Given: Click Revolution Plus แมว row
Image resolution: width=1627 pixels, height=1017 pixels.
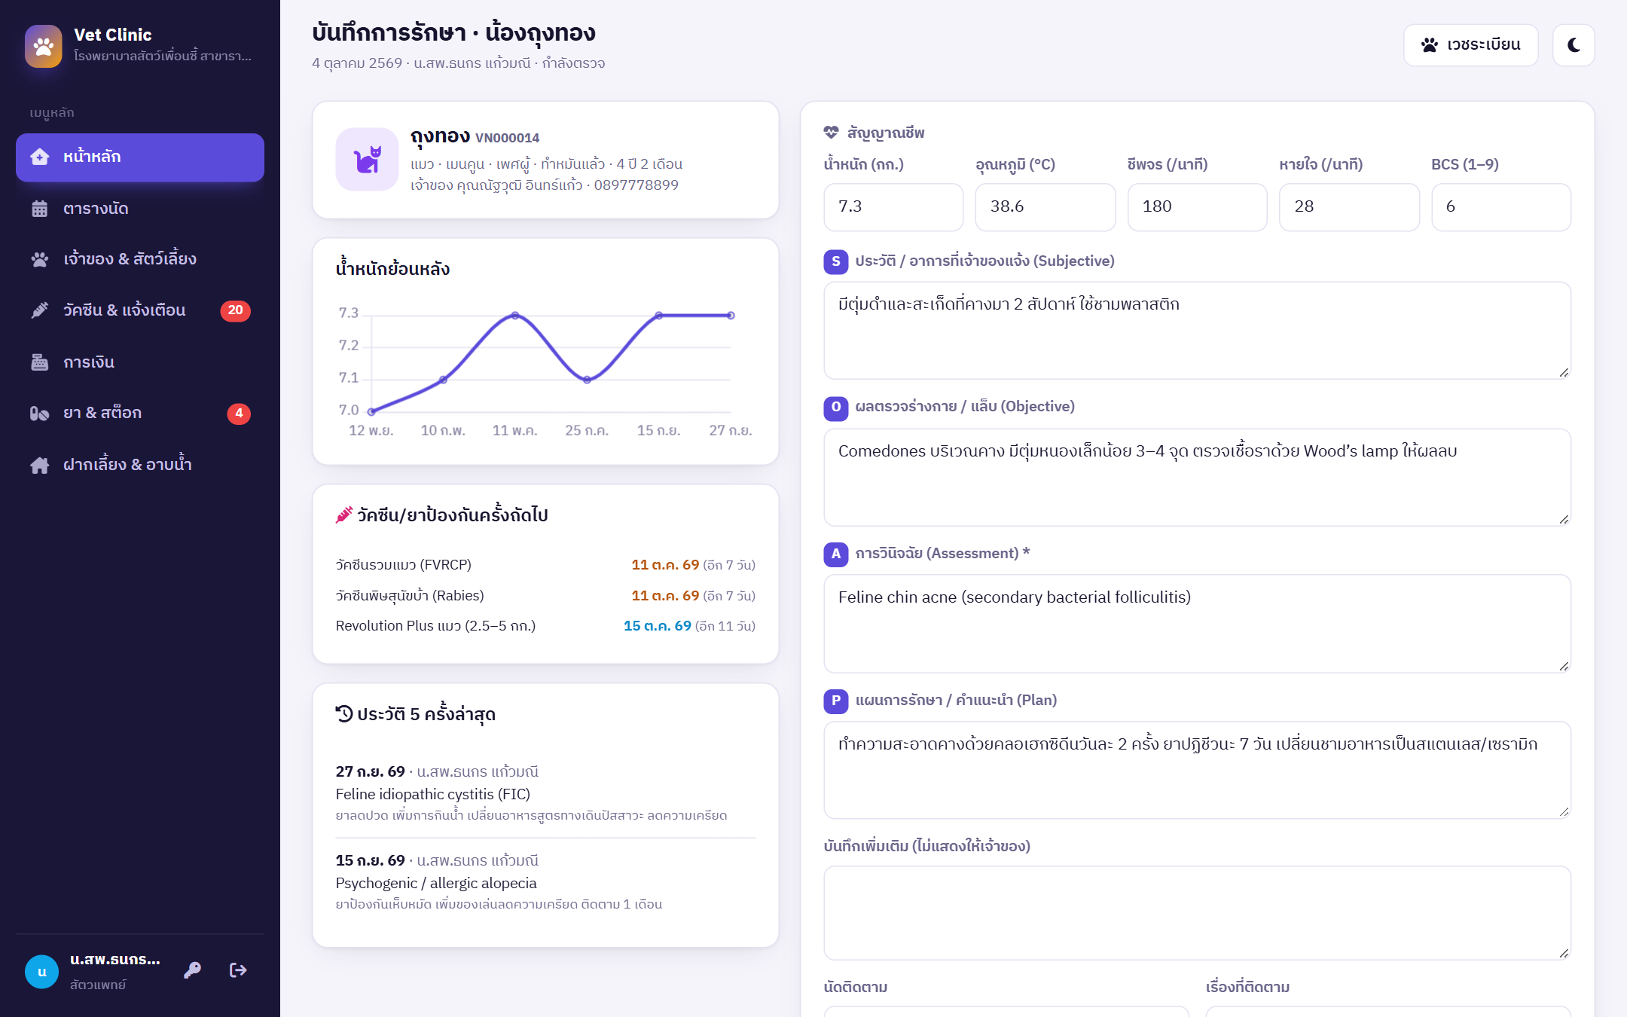Looking at the screenshot, I should point(545,626).
